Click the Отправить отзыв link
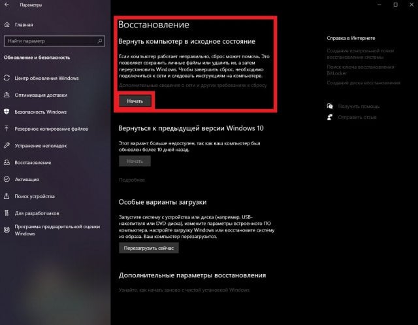Image resolution: width=418 pixels, height=325 pixels. click(357, 117)
